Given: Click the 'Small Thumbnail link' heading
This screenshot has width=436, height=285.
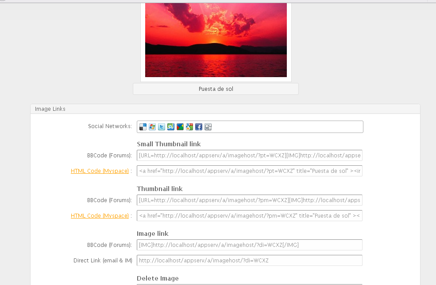Looking at the screenshot, I should tap(169, 144).
